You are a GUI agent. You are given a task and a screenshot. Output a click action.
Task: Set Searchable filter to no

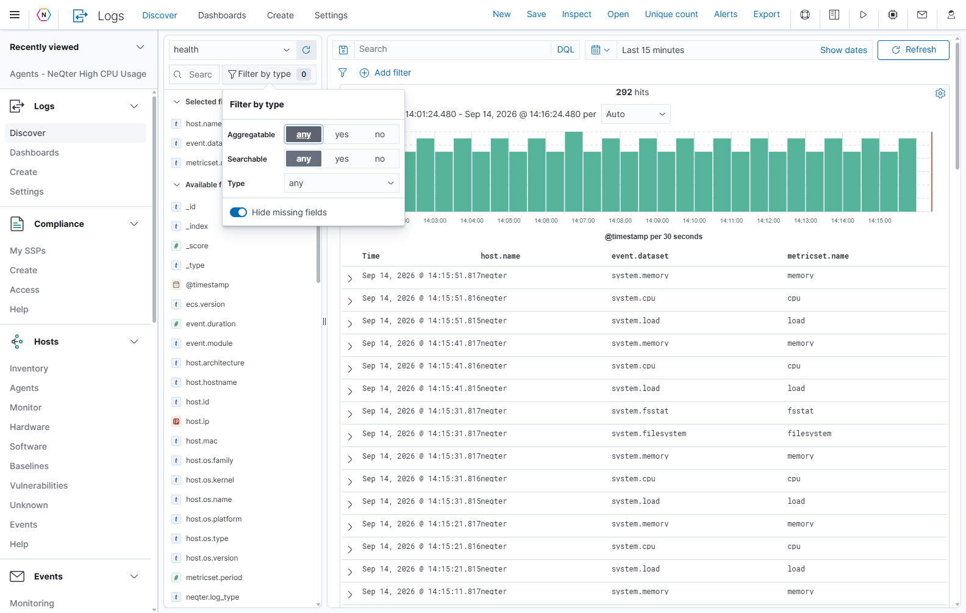380,159
